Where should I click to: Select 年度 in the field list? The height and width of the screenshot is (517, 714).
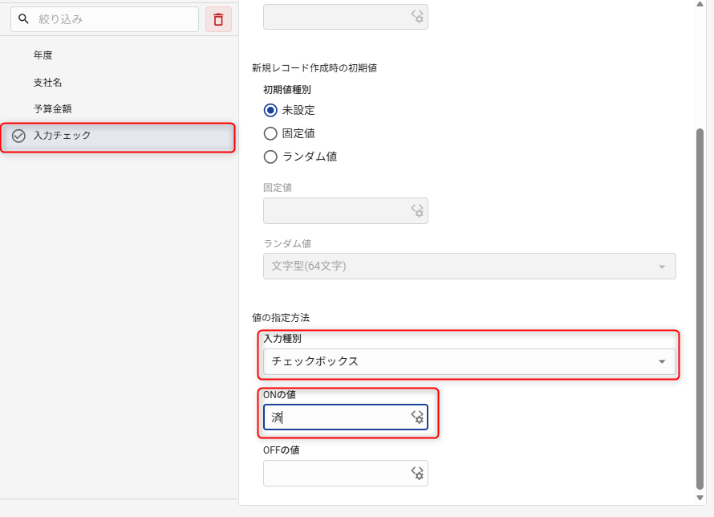tap(43, 55)
